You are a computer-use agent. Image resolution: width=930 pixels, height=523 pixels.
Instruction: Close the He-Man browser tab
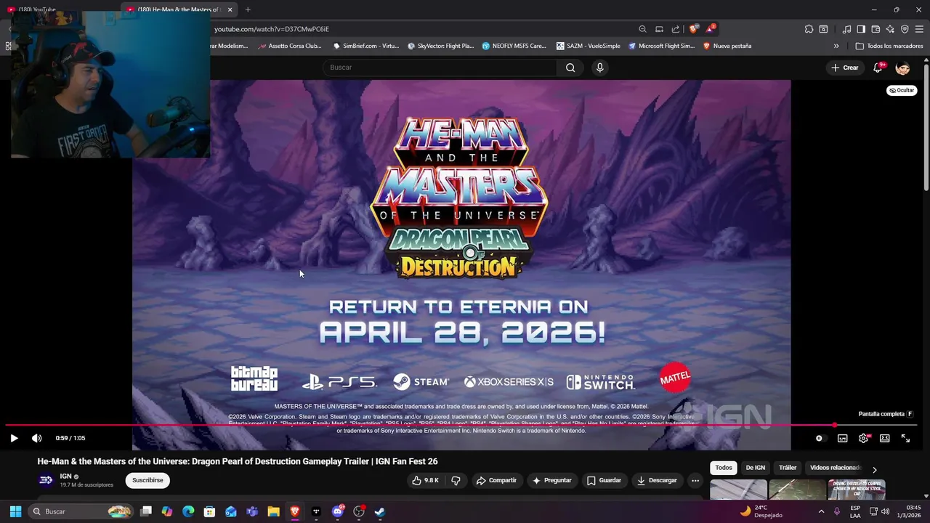pyautogui.click(x=230, y=9)
